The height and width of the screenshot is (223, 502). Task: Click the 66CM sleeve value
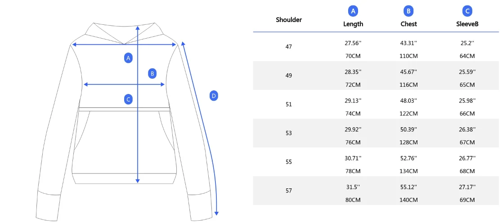(x=467, y=114)
